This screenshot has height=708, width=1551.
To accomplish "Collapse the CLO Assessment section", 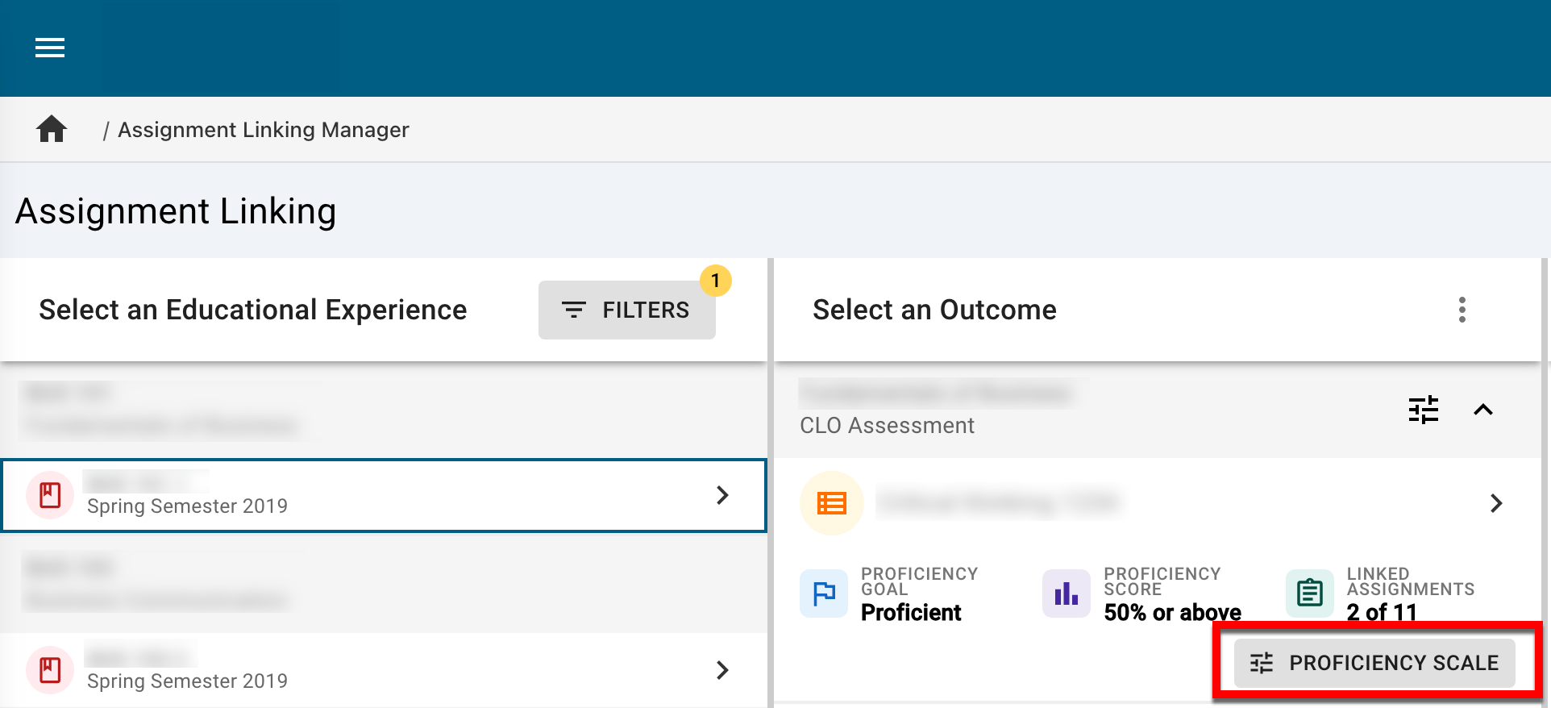I will 1482,410.
